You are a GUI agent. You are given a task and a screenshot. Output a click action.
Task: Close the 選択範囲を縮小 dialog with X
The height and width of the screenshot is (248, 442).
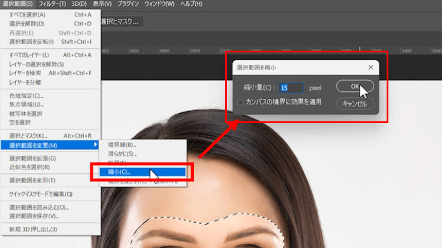[371, 67]
